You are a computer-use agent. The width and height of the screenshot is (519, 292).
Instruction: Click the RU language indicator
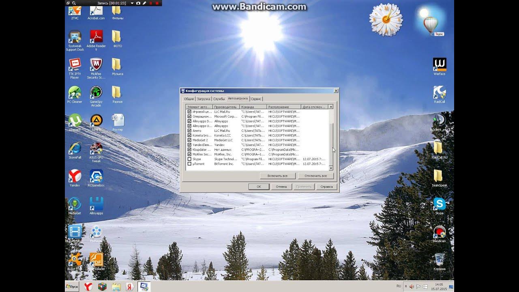coord(399,286)
